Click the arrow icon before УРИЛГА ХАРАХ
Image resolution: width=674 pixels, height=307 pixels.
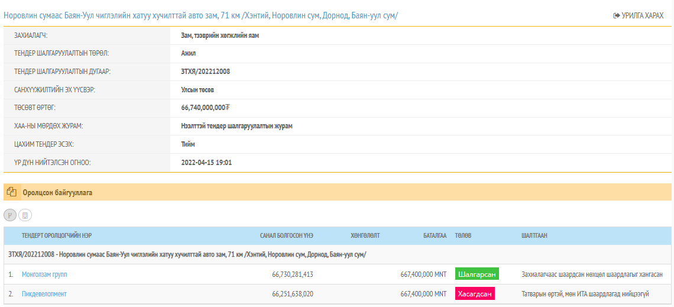(616, 15)
